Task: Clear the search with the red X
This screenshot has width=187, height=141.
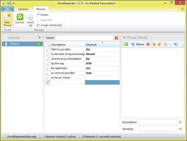Action: point(116,38)
